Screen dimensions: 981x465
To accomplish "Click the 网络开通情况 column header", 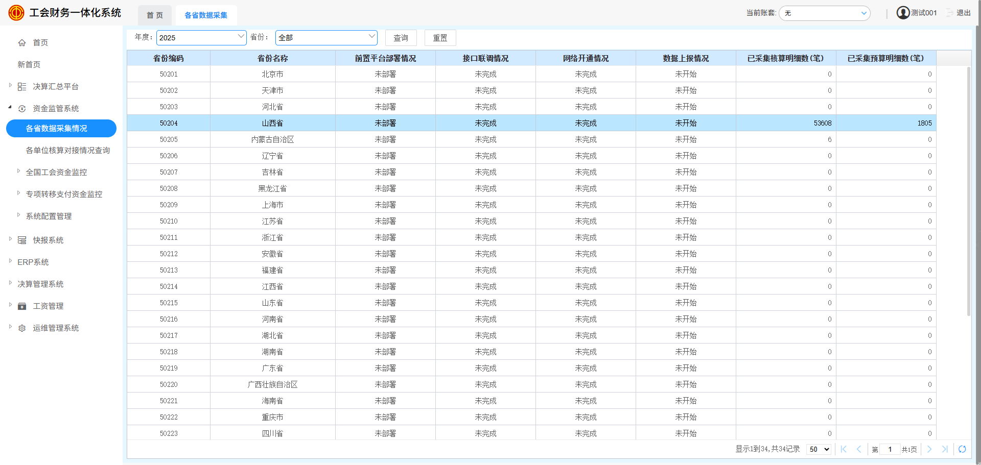I will click(x=586, y=58).
